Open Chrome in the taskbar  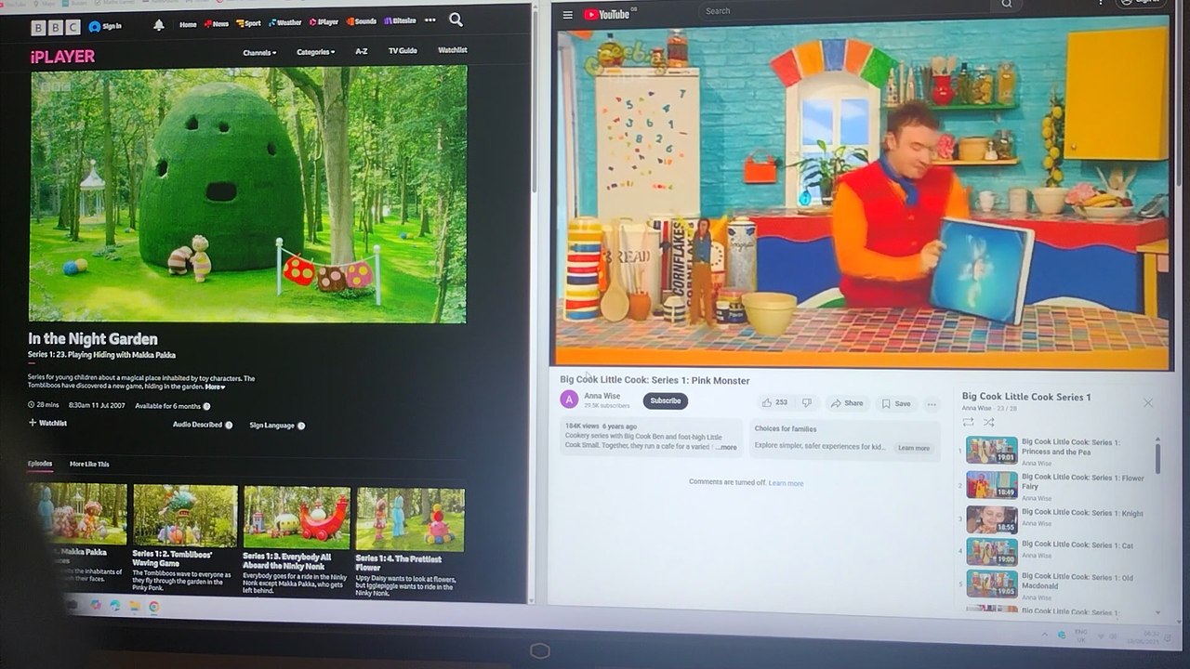click(153, 606)
